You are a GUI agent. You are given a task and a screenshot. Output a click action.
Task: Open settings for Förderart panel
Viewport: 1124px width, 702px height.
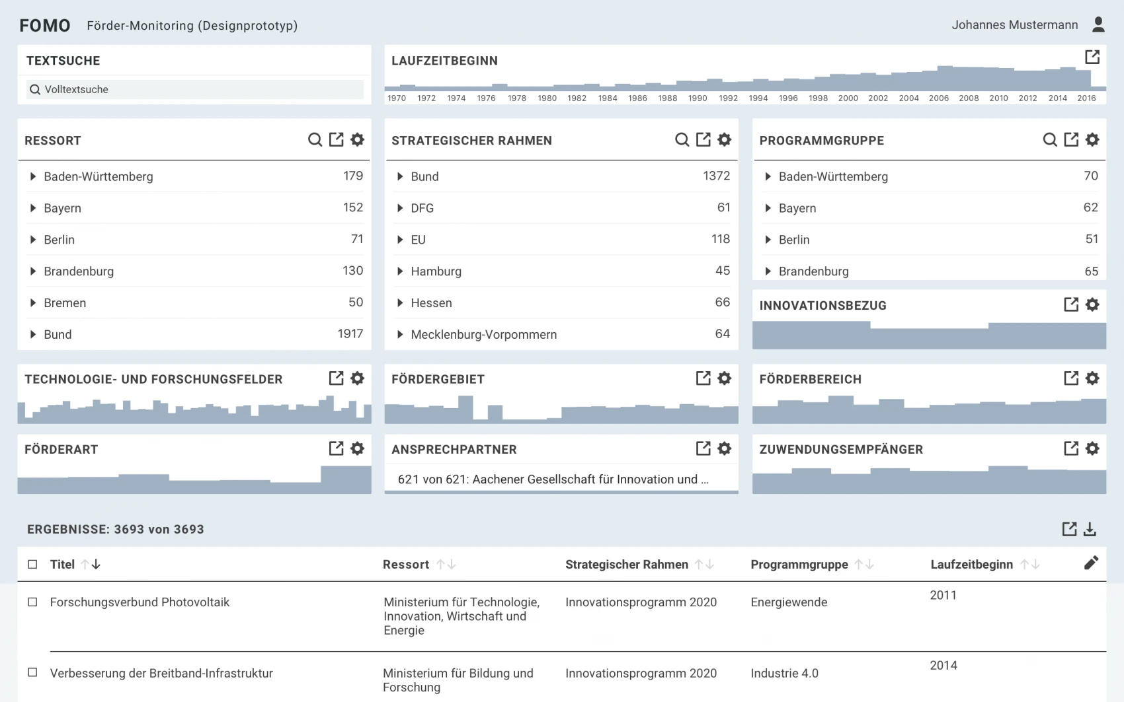click(358, 448)
